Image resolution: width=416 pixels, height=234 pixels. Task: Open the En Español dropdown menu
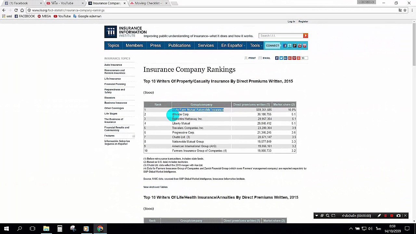233,45
